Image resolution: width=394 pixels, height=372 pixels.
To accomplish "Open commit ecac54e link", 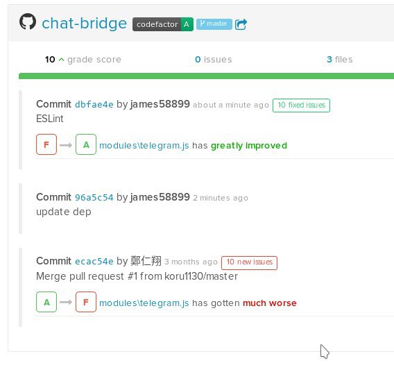I will coord(94,262).
